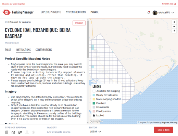Expand the user account dropdown chevron
The height and width of the screenshot is (136, 178).
tap(173, 13)
